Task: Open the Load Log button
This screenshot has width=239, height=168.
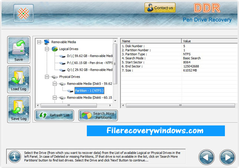Action: 19,79
